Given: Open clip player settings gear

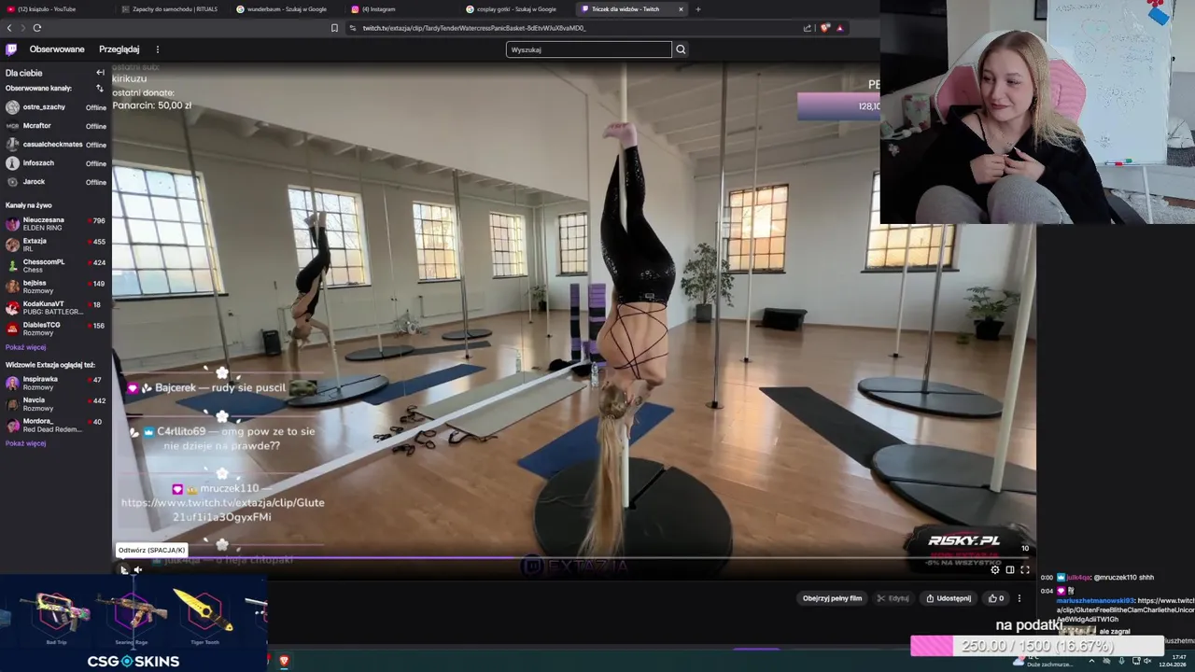Looking at the screenshot, I should point(995,569).
